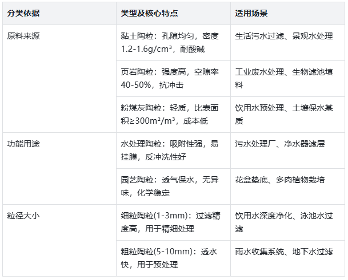Image resolution: width=348 pixels, height=280 pixels.
Task: Click the 功能用途 category cell
Action: point(23,144)
